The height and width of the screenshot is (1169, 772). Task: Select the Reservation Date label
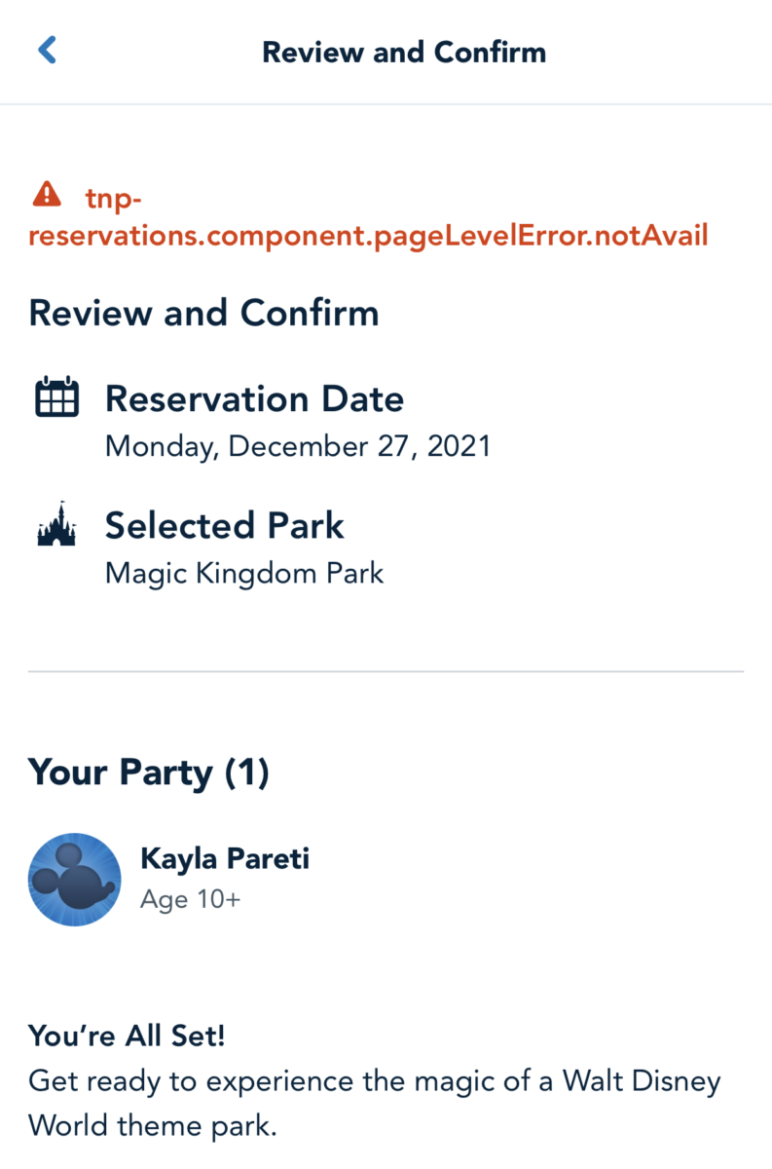[254, 398]
